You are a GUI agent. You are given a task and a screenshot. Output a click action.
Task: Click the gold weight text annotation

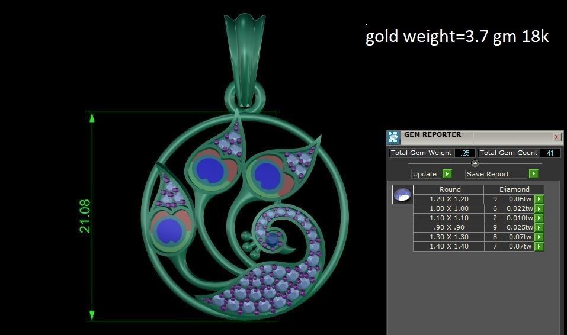[x=457, y=37]
